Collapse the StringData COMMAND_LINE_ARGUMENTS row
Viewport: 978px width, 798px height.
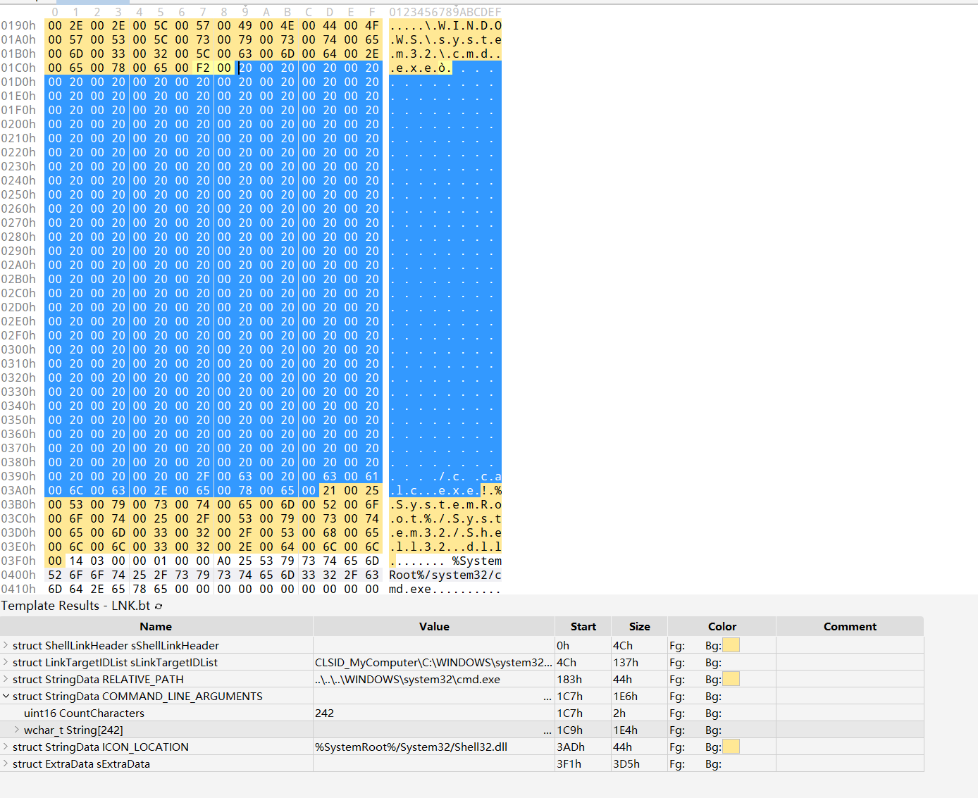6,696
